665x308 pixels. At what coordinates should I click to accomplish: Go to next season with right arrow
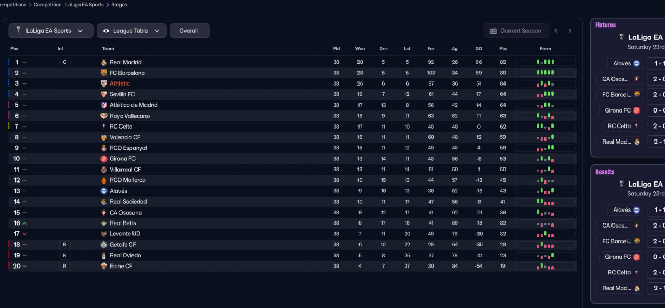click(570, 31)
